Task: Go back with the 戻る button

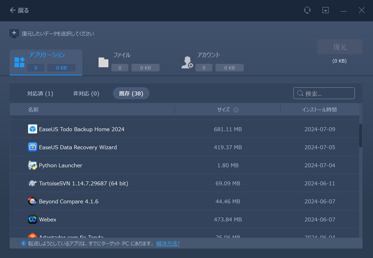Action: pos(19,10)
